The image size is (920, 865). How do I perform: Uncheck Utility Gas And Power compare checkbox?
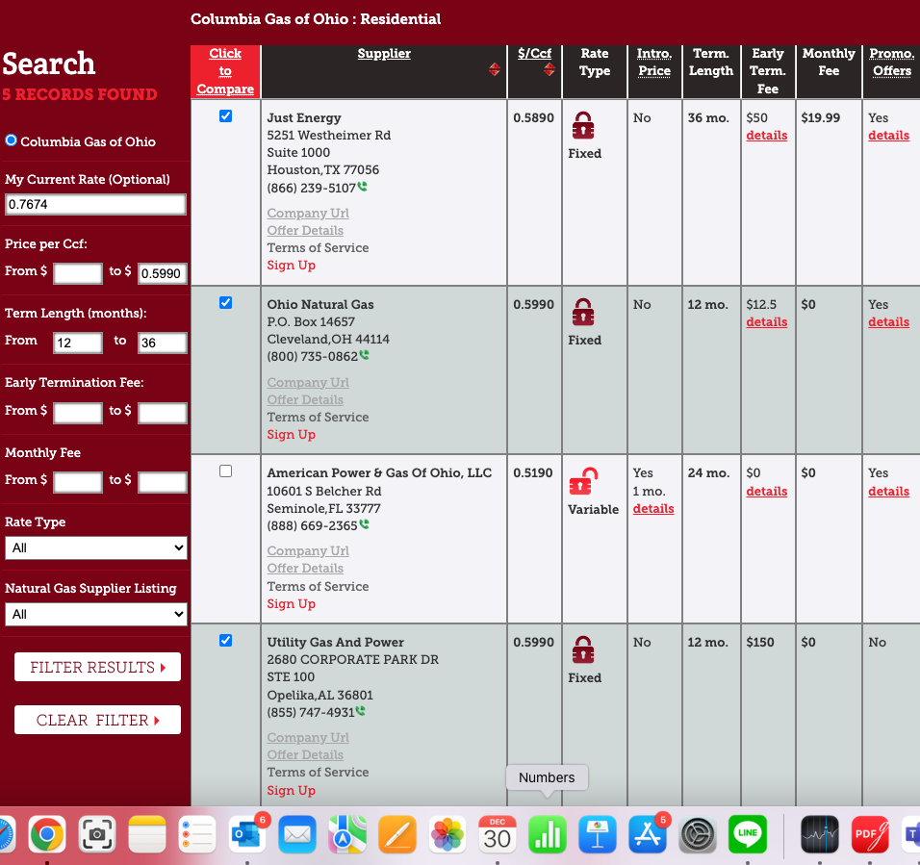225,641
